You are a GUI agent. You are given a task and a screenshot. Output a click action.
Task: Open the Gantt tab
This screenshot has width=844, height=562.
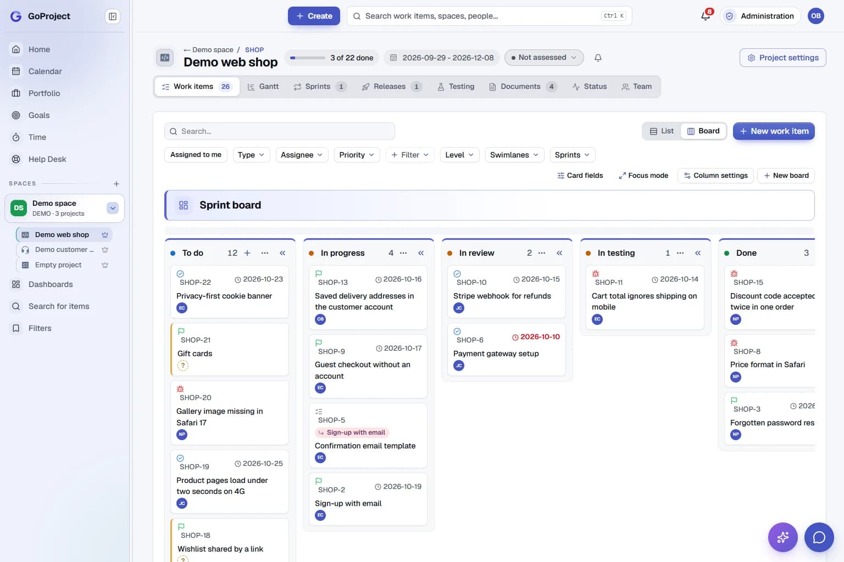(x=263, y=87)
